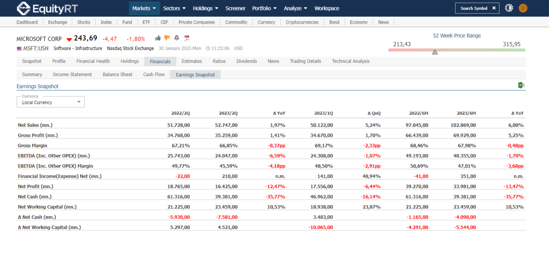Click the 52 Week Price Range slider marker
The width and height of the screenshot is (549, 279).
[x=435, y=52]
